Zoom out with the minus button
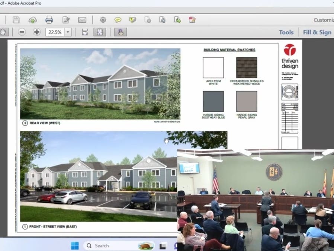Image resolution: width=334 pixels, height=251 pixels. pos(22,32)
